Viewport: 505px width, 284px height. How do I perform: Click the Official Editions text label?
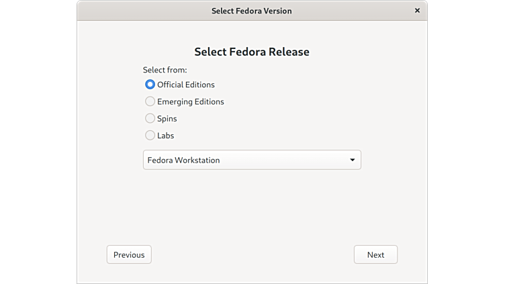click(x=186, y=85)
